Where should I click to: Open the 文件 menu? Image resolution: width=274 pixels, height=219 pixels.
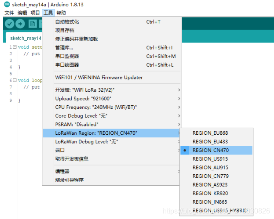(9, 13)
